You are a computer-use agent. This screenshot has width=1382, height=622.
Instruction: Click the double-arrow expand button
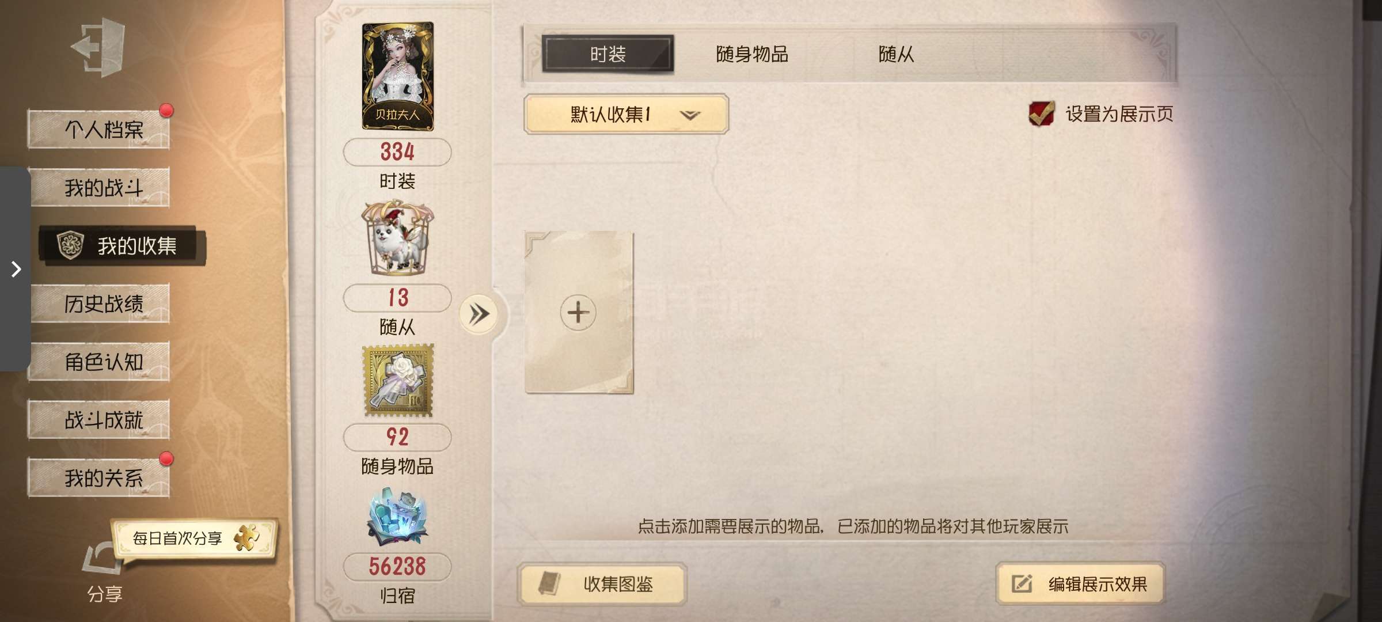479,314
